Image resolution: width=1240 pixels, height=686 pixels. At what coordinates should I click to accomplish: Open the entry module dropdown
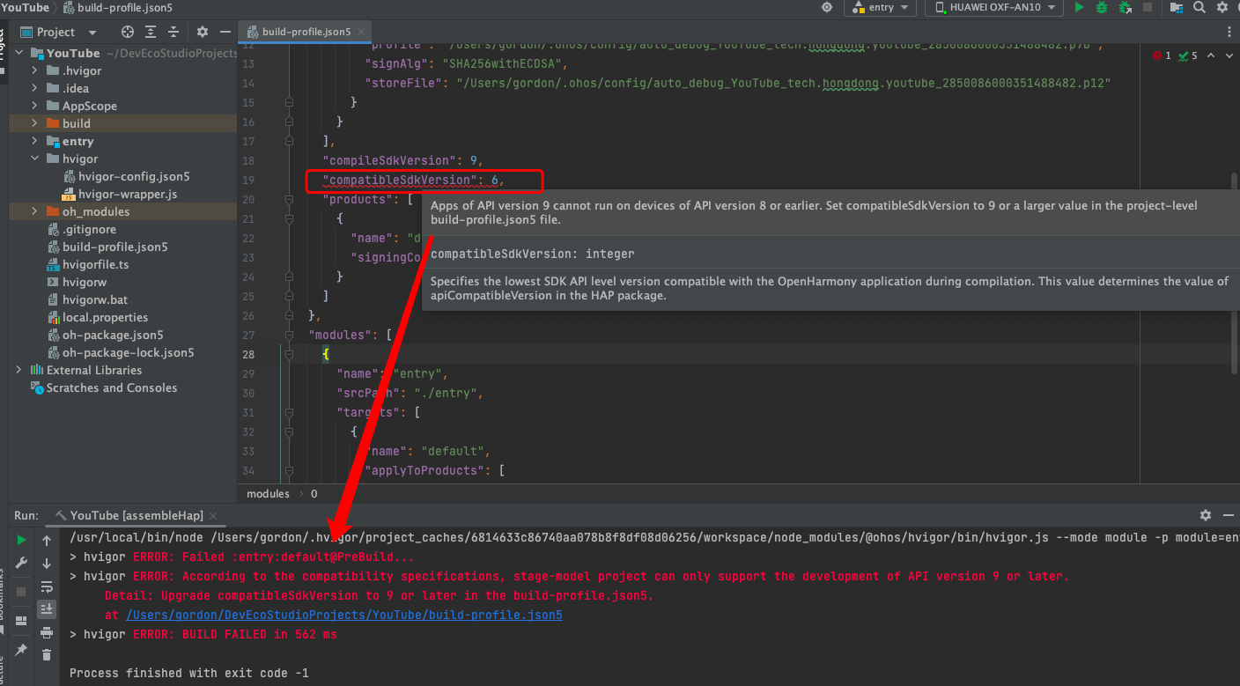coord(880,7)
